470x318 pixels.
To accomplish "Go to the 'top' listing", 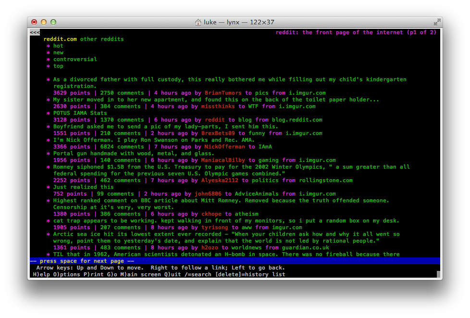I will [x=58, y=66].
